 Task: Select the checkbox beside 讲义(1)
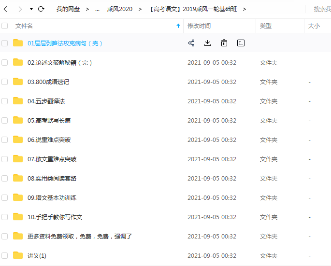pos(5,255)
